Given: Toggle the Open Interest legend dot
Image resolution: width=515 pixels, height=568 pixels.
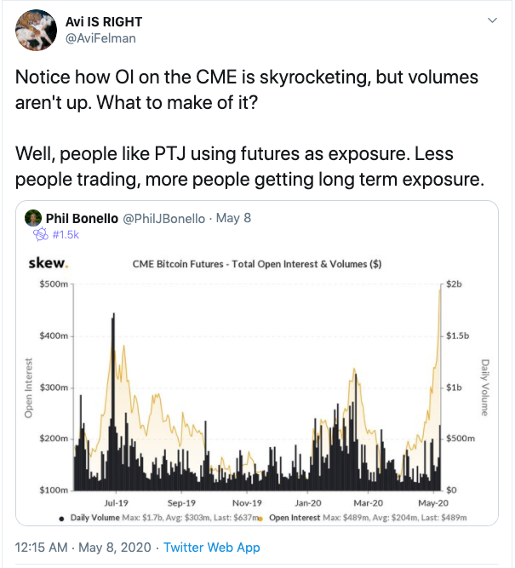Looking at the screenshot, I should pyautogui.click(x=260, y=519).
